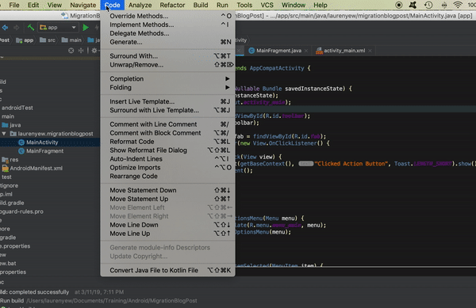This screenshot has width=476, height=308.
Task: Open AndroidManifest.xml in project tree
Action: click(x=36, y=169)
